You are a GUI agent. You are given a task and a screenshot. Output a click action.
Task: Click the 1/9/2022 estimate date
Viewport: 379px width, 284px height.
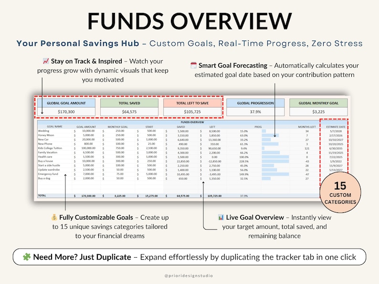click(336, 161)
